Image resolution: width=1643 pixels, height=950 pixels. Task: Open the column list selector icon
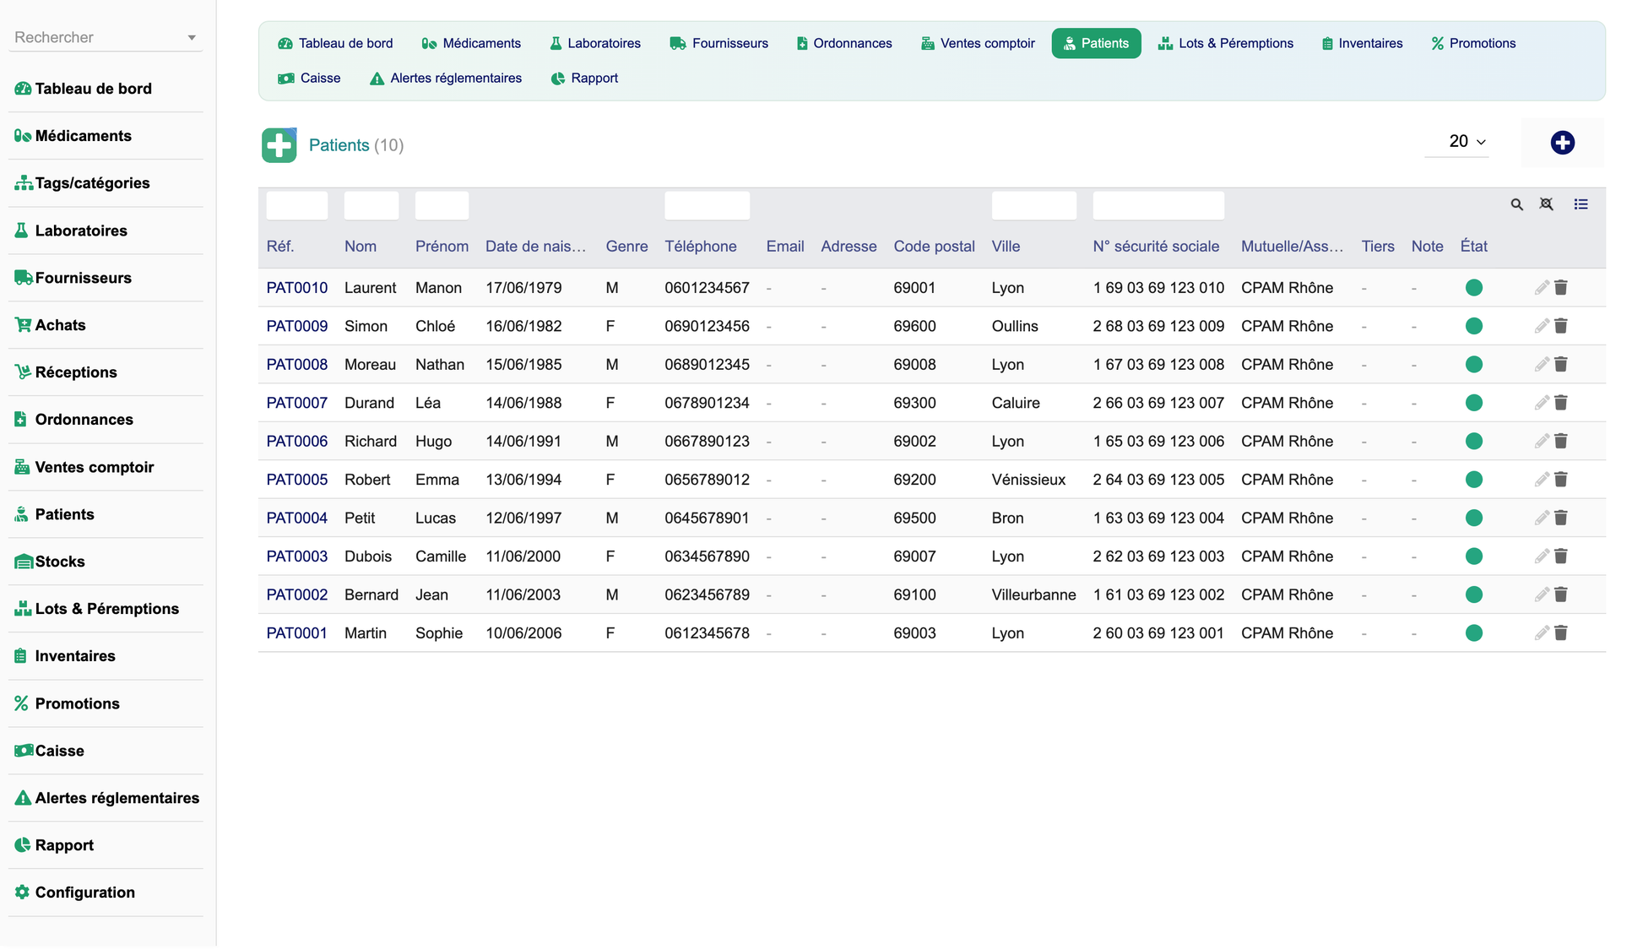(1581, 204)
